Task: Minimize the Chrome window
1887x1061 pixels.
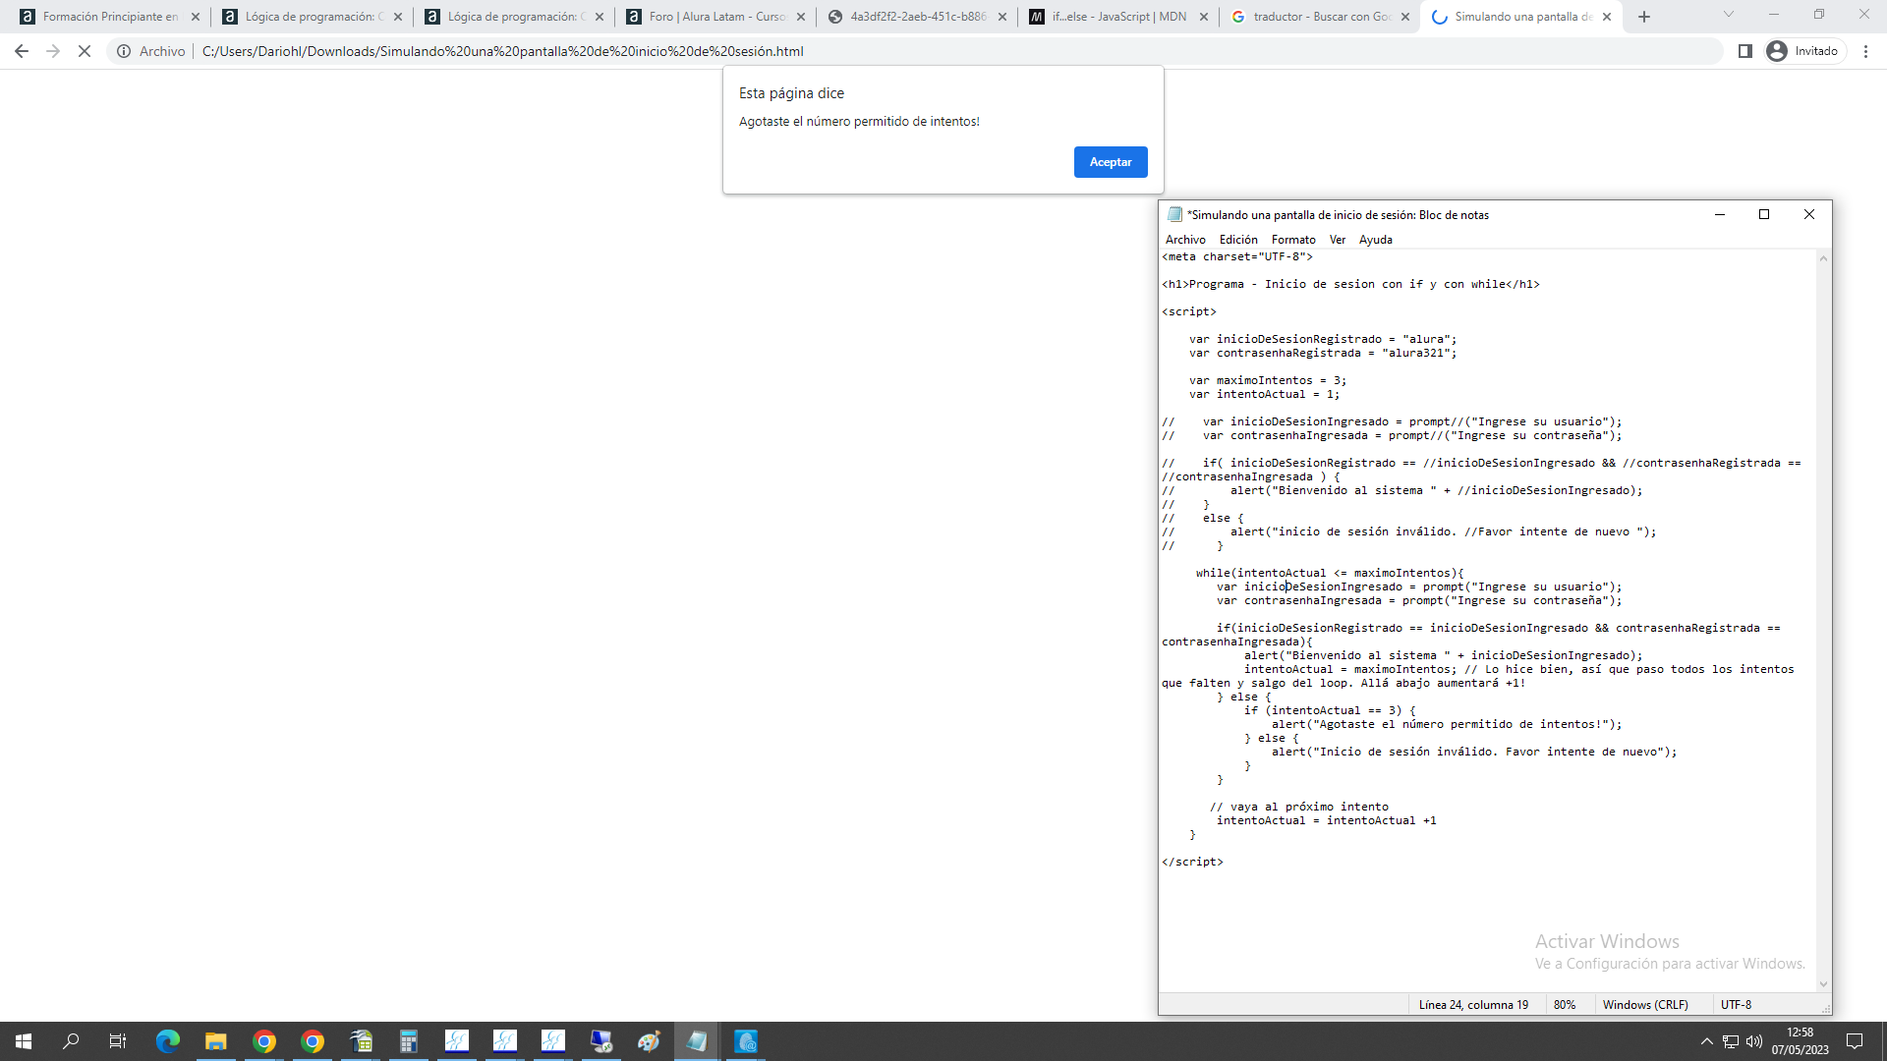Action: coord(1774,15)
